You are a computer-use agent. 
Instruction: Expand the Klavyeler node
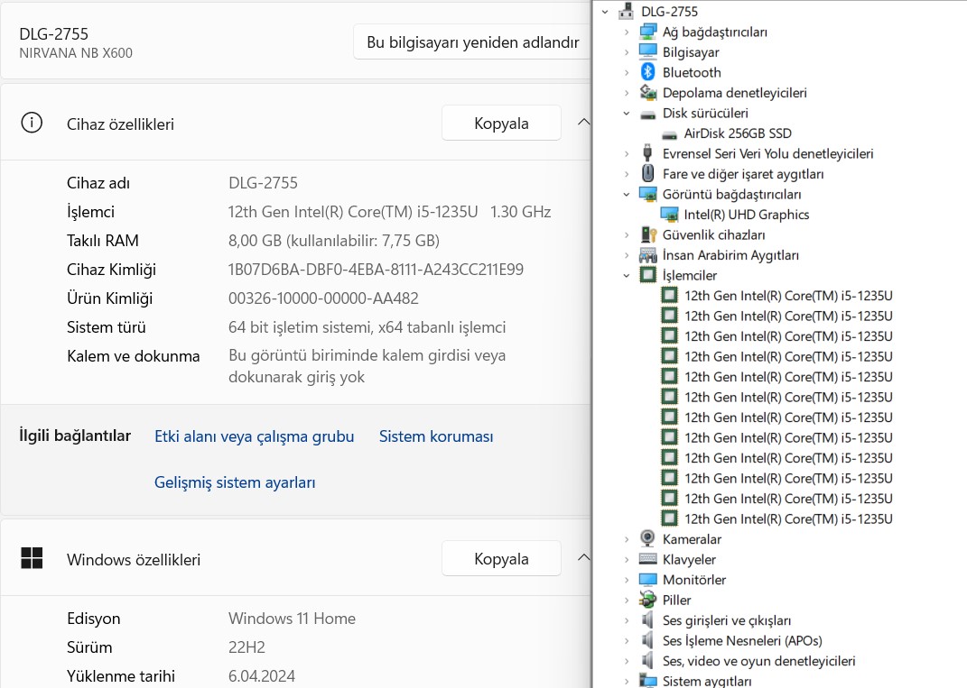point(627,559)
